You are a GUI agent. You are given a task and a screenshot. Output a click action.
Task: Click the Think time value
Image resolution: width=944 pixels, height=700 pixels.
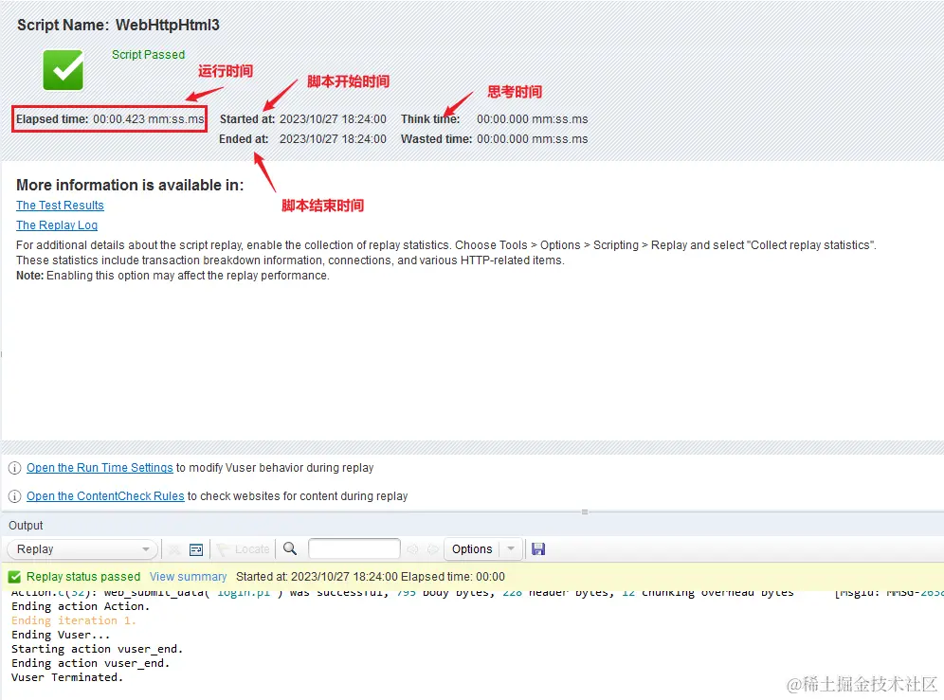click(x=533, y=119)
